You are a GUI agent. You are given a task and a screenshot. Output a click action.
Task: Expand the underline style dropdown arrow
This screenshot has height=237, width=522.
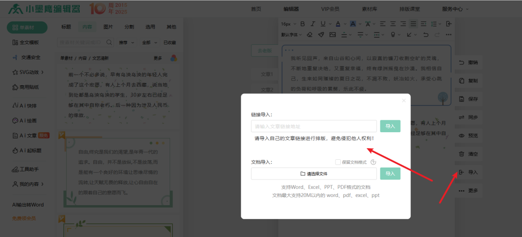[x=330, y=24]
